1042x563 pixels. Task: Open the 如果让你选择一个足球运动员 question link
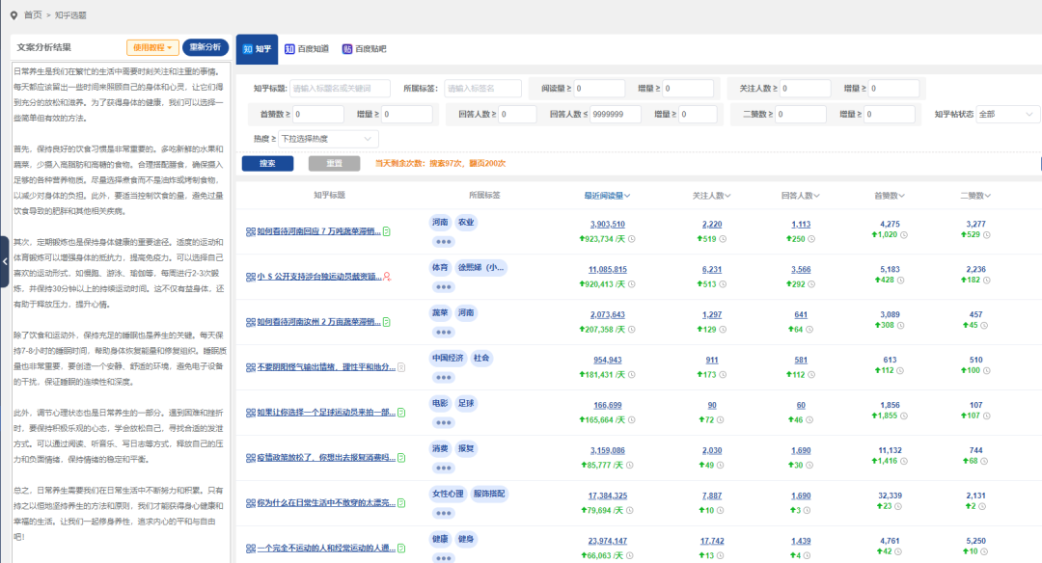point(326,413)
